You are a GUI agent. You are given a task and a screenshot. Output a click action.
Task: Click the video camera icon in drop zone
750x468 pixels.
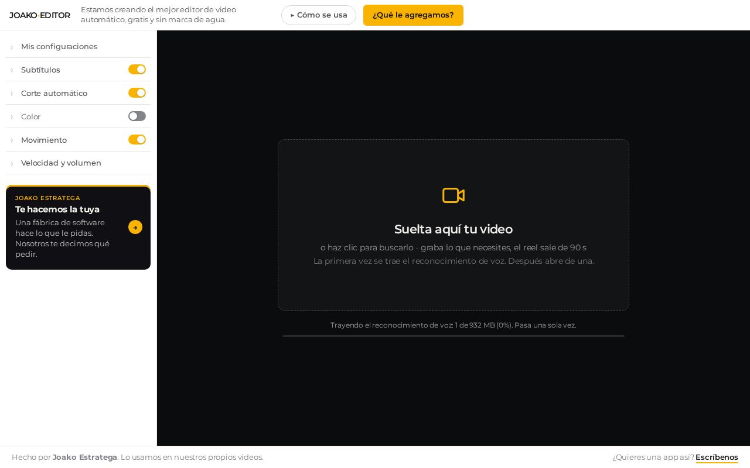pyautogui.click(x=454, y=195)
